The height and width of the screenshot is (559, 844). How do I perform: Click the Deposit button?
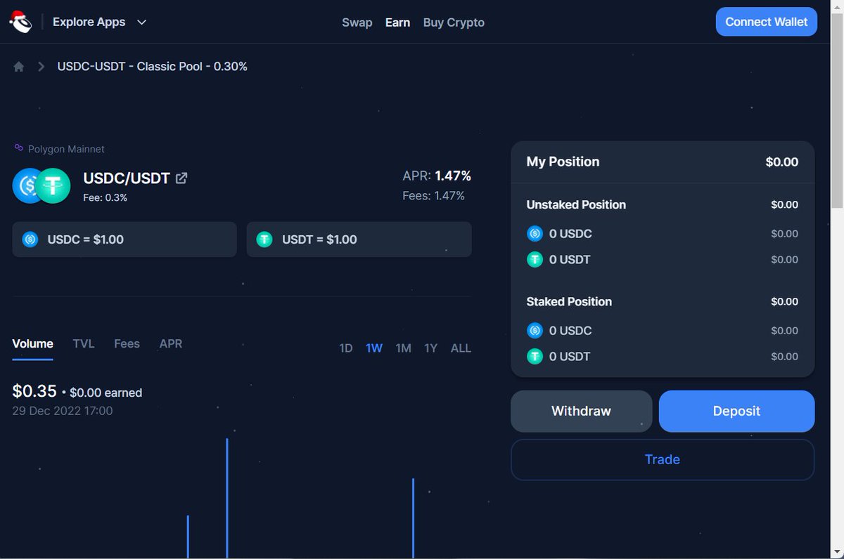pos(736,411)
